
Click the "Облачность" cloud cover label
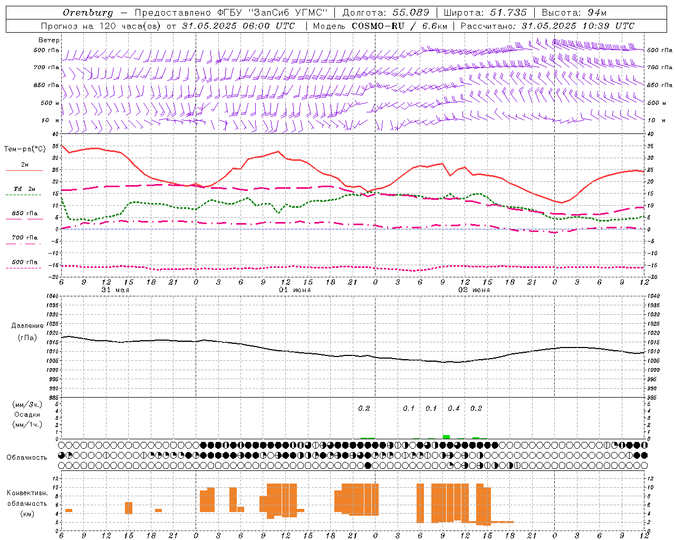click(27, 457)
